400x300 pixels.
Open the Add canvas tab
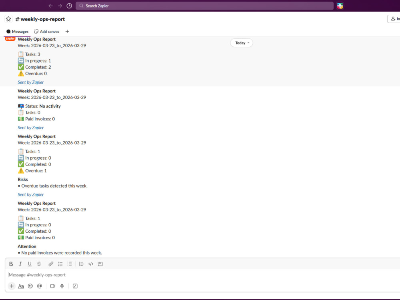click(47, 32)
